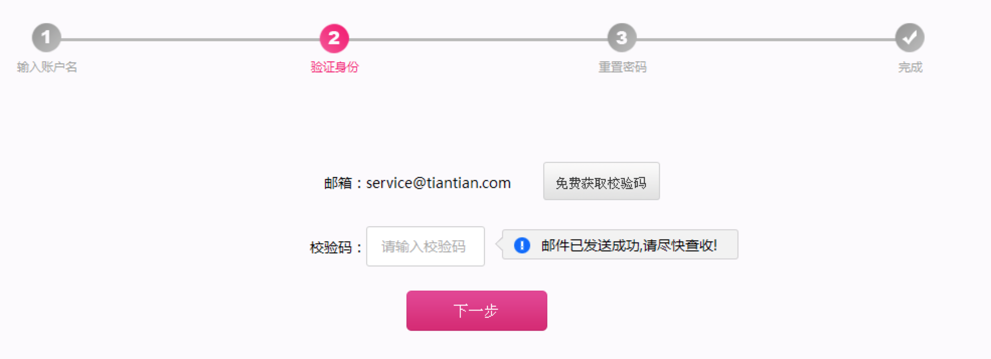This screenshot has width=991, height=359.
Task: Click step 1 circle icon
Action: coord(46,38)
